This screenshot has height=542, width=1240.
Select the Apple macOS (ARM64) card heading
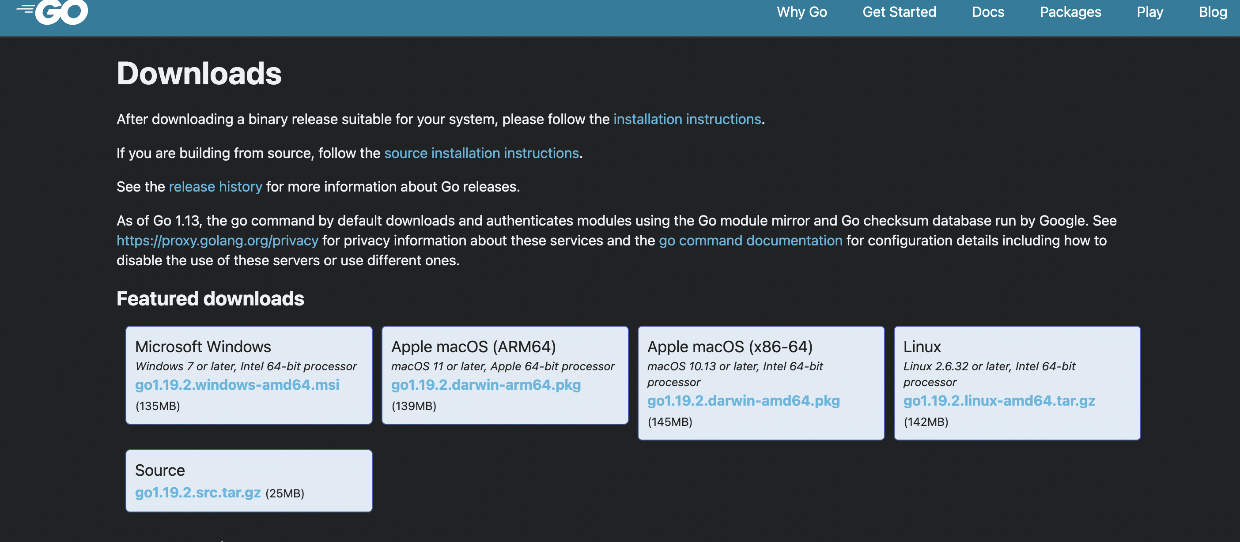click(473, 347)
